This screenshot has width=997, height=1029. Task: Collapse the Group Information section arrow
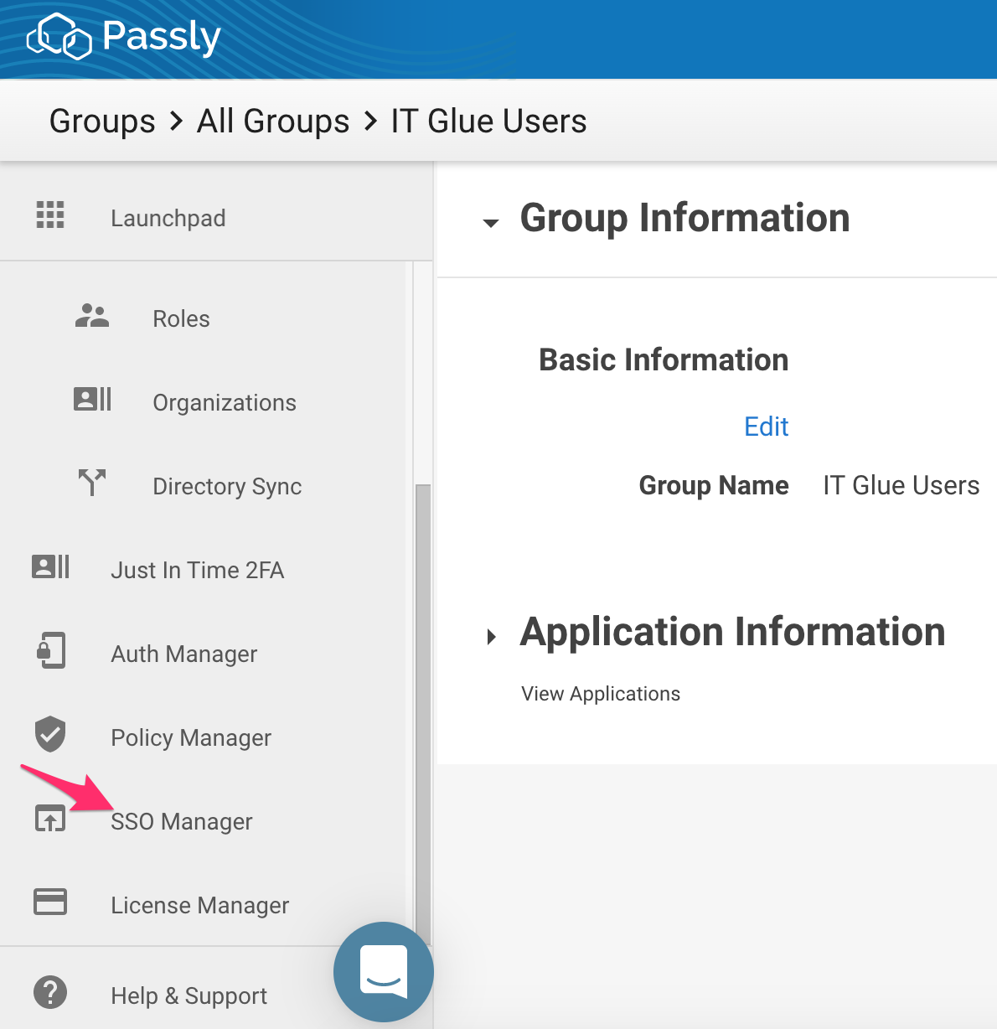click(x=491, y=223)
